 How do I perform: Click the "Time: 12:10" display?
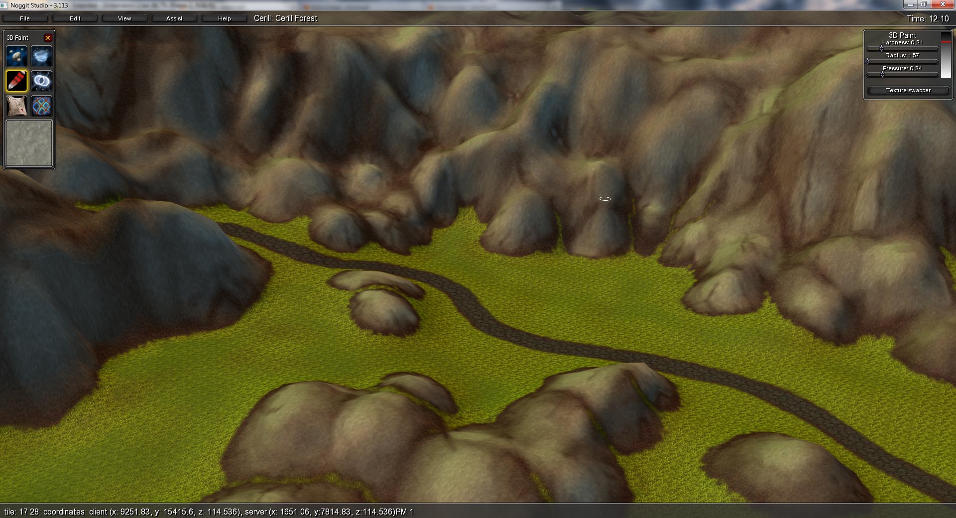coord(928,19)
